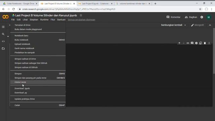Screen dimensions: 215x121
Task: Open the account avatar H
Action: (x=209, y=17)
